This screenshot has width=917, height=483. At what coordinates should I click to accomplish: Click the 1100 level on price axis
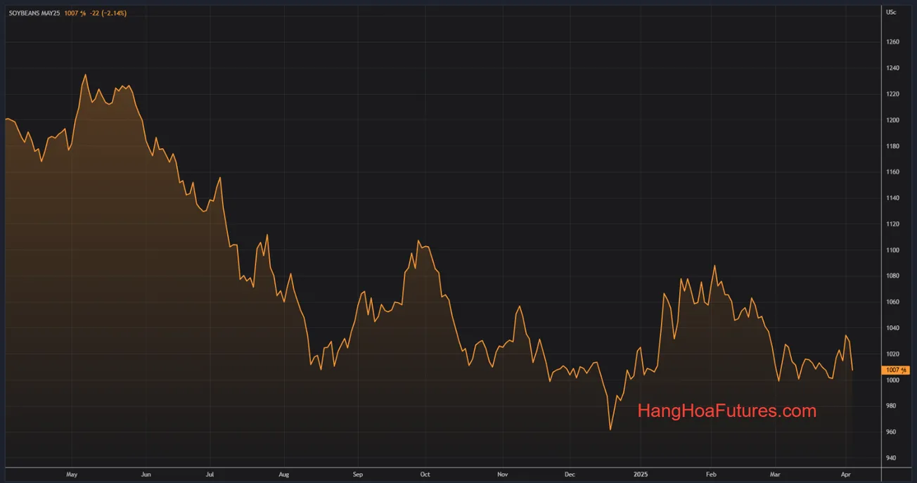[892, 250]
